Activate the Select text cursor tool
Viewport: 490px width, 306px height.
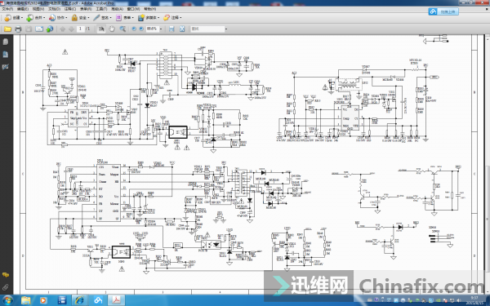click(x=101, y=29)
